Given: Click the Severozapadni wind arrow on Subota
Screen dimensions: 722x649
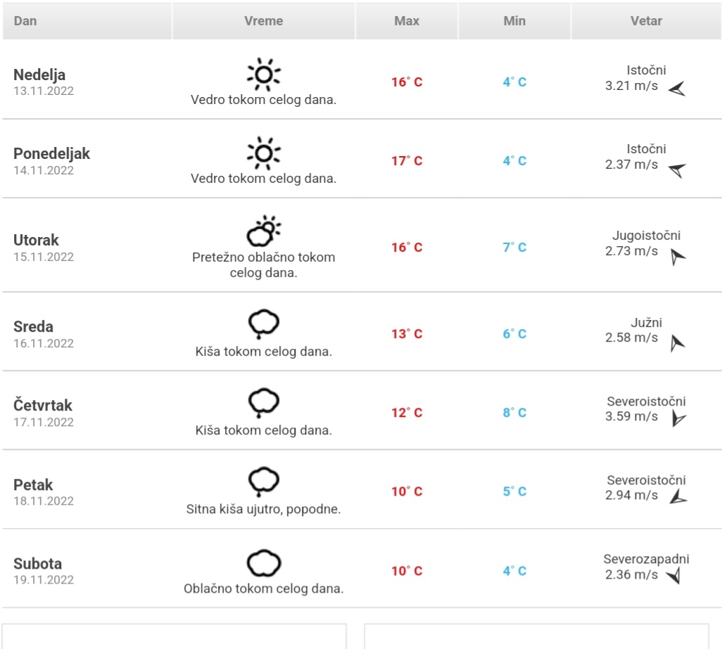Looking at the screenshot, I should click(x=673, y=575).
